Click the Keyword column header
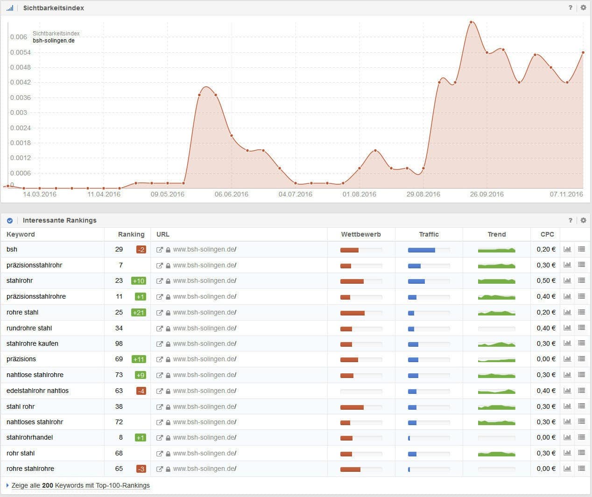This screenshot has height=497, width=592. [x=21, y=234]
